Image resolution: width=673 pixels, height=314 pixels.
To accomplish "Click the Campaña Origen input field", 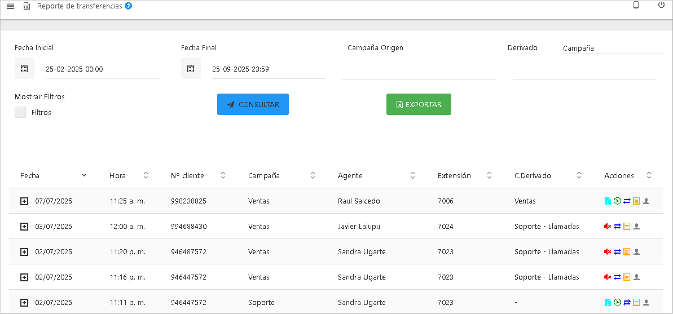I will click(x=419, y=69).
